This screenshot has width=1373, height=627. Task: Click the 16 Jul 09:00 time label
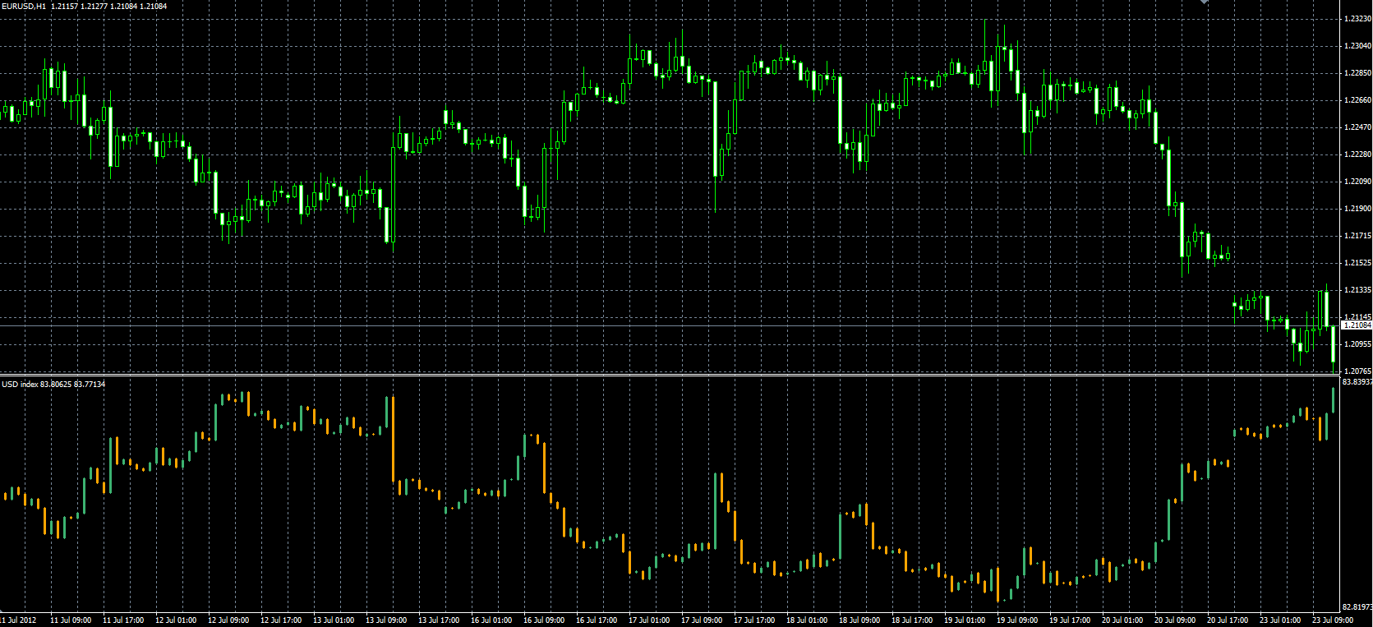tap(544, 620)
